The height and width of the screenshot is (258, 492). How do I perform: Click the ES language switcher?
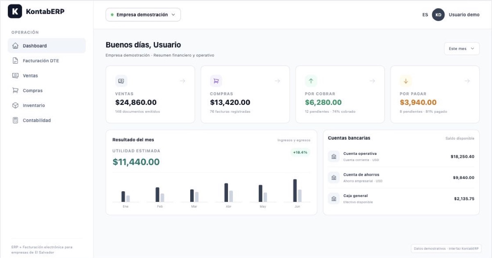click(x=425, y=15)
